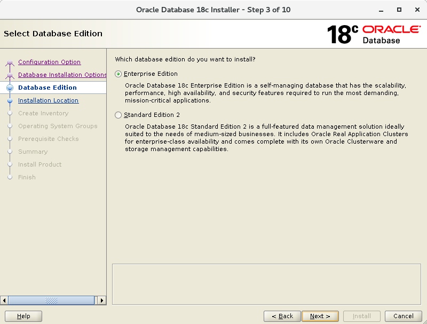Minimize the installer window
The height and width of the screenshot is (324, 427).
[x=381, y=10]
